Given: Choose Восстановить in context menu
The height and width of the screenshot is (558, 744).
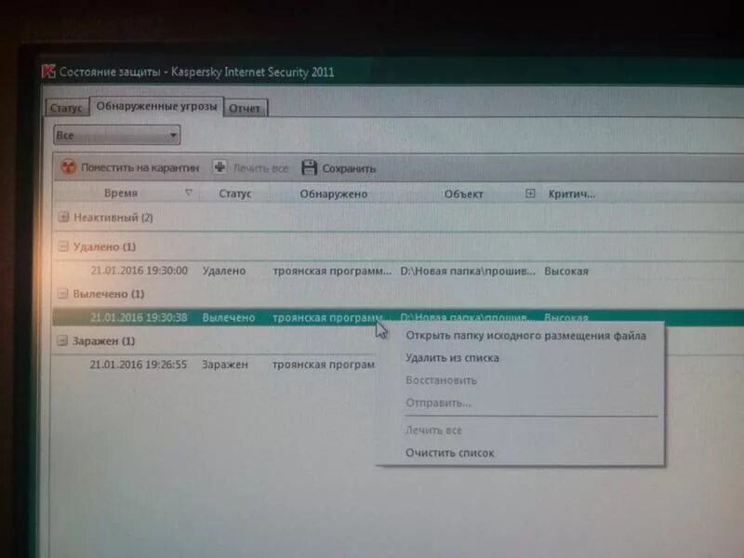Looking at the screenshot, I should tap(441, 380).
